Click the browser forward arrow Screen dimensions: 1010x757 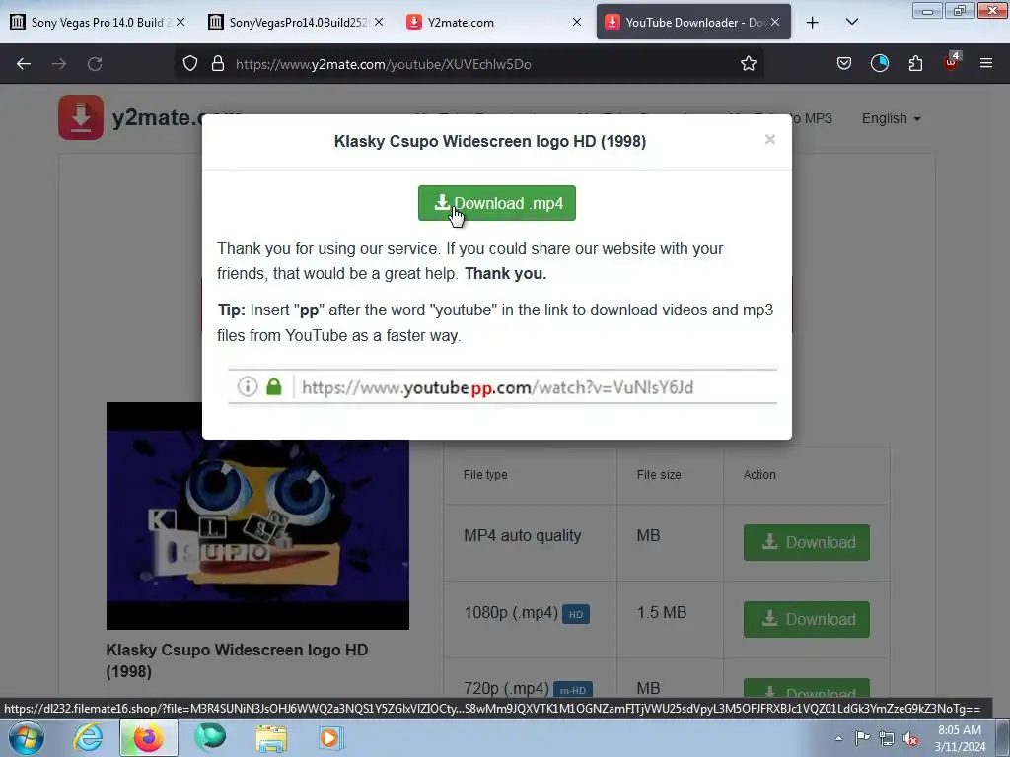59,64
